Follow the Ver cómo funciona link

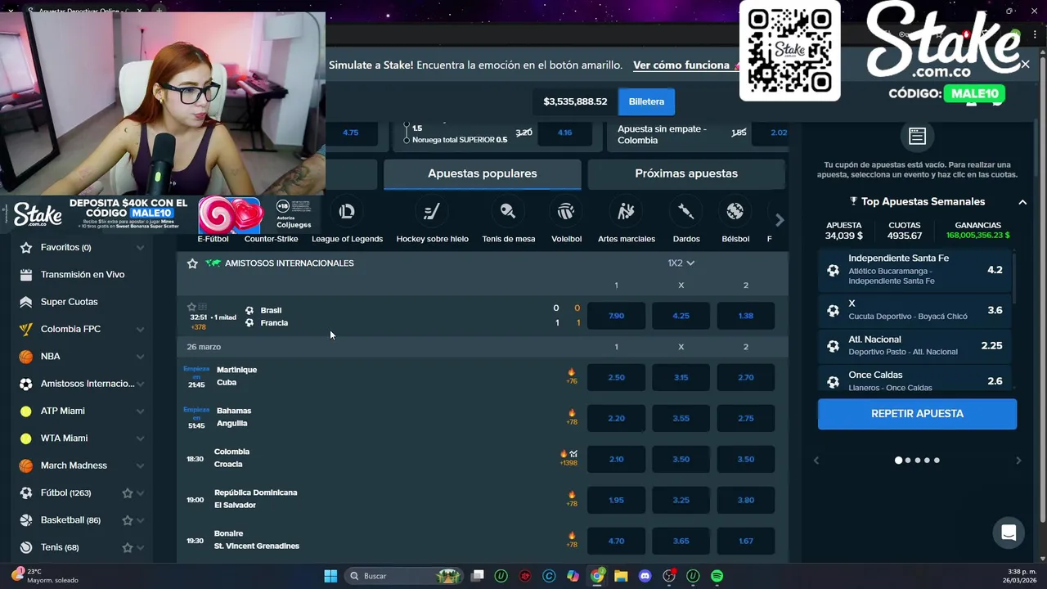click(681, 65)
